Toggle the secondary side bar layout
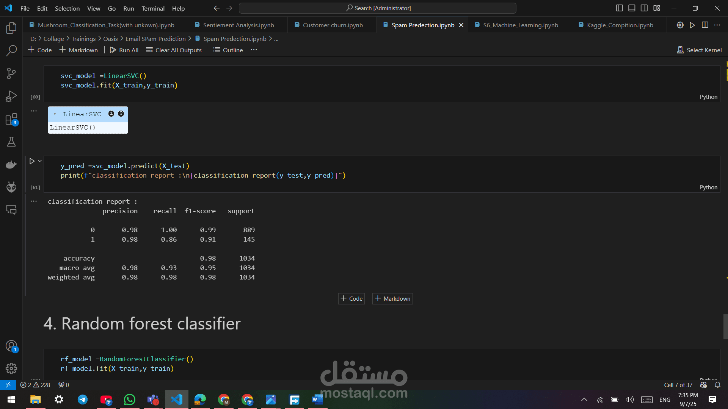The width and height of the screenshot is (728, 409). point(644,8)
